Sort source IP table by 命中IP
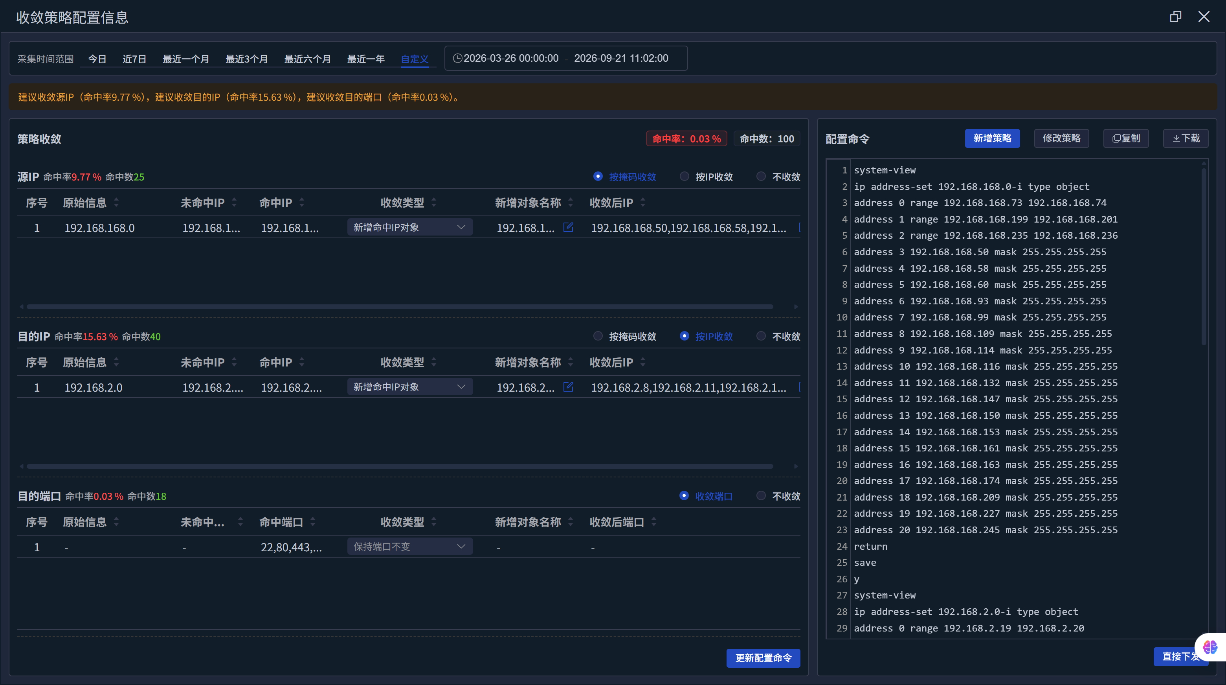 [302, 203]
